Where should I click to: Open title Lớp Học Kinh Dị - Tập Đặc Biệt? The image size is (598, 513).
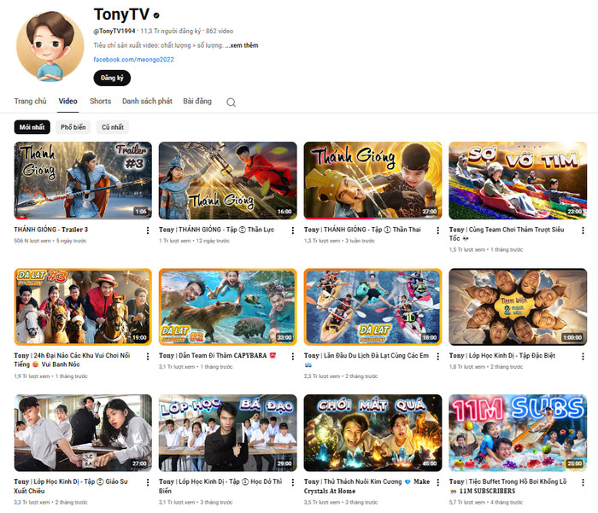(502, 356)
